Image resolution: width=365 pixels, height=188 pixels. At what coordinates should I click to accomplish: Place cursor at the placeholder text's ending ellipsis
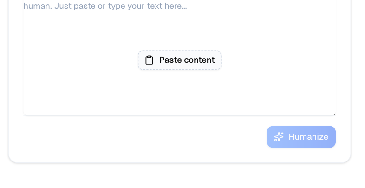184,7
